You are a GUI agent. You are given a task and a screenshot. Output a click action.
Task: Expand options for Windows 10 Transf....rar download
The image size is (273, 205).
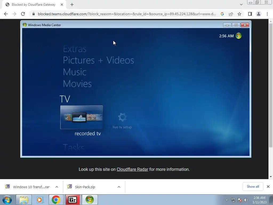(x=57, y=187)
